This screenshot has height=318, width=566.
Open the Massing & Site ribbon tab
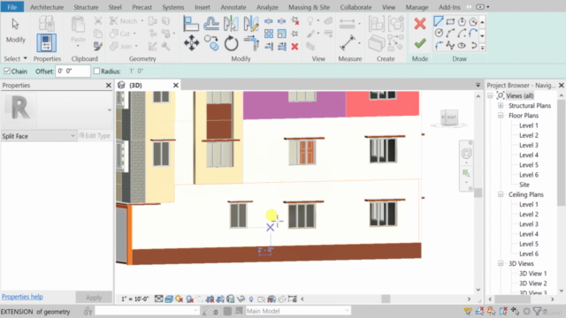309,7
